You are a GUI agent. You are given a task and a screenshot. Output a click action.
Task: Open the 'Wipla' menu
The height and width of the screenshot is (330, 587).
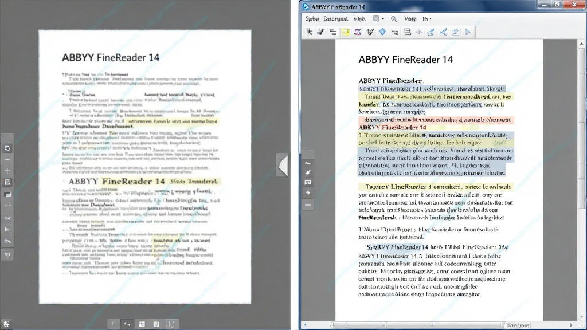coord(359,19)
